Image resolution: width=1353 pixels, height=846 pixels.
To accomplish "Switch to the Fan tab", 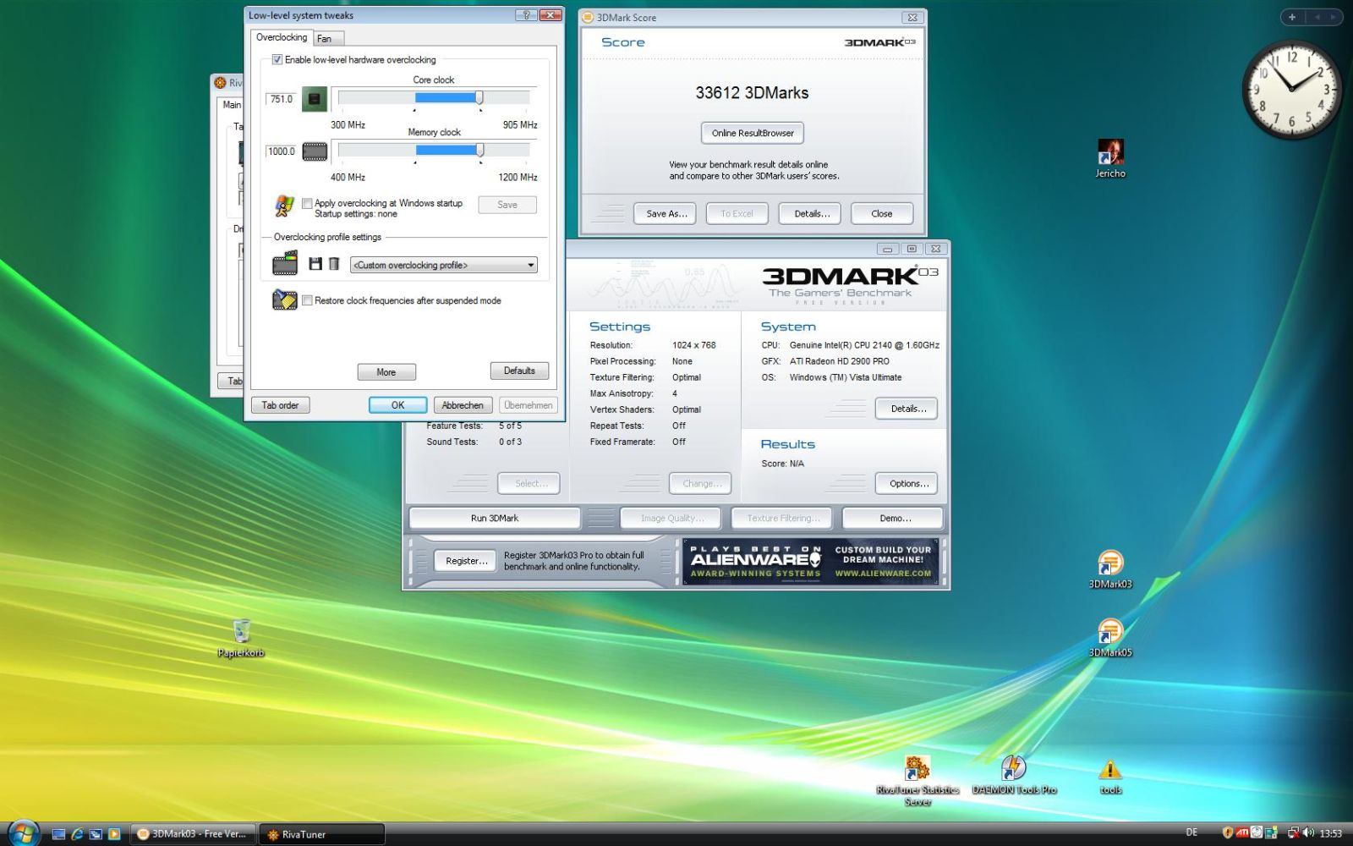I will click(x=328, y=39).
